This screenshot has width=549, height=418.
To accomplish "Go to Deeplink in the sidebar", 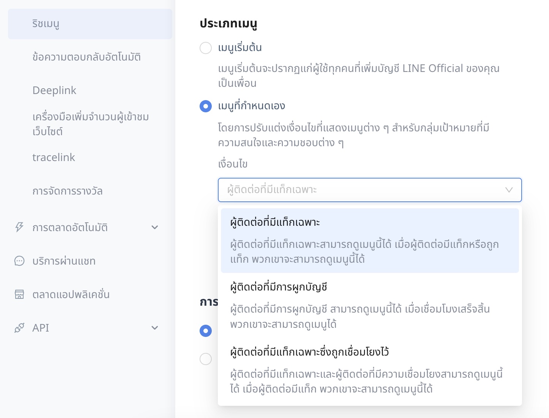I will coord(54,90).
